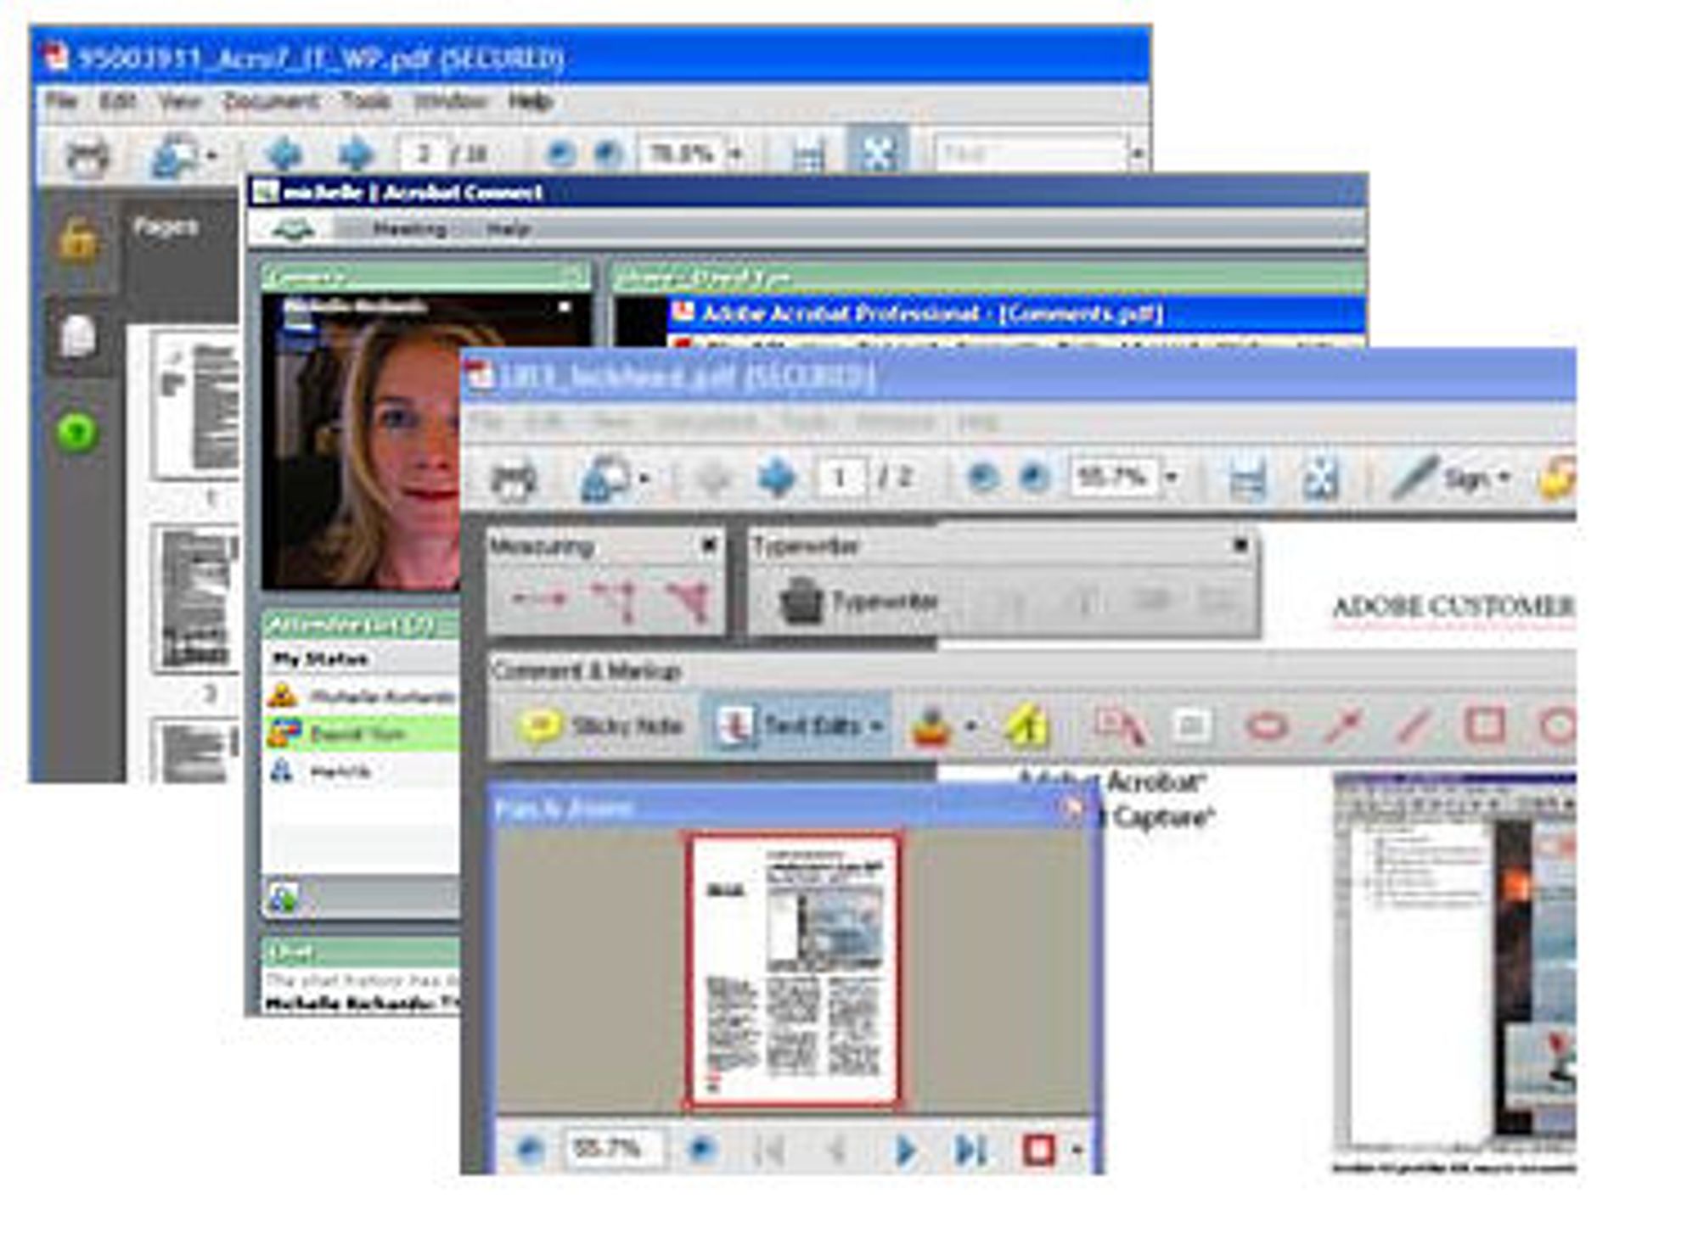
Task: Select the Rectangle drawing tool
Action: click(1485, 725)
